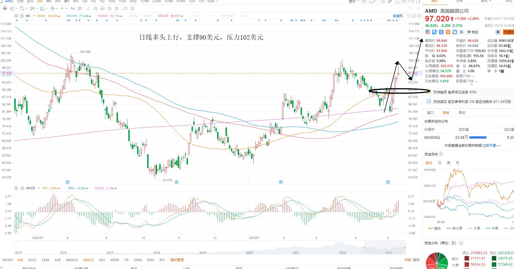
Task: Open MACD indicator settings gear
Action: coord(16,188)
